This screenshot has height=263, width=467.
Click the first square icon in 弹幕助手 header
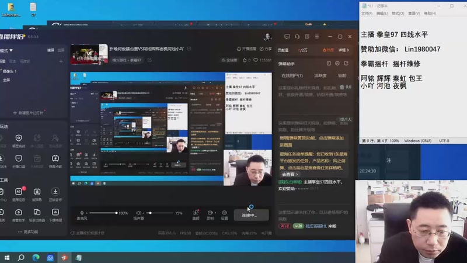click(x=329, y=63)
